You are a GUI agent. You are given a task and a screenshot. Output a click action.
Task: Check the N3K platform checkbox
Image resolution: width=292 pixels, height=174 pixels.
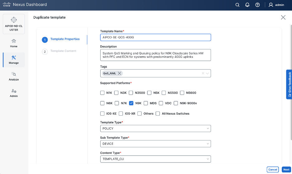(116, 93)
